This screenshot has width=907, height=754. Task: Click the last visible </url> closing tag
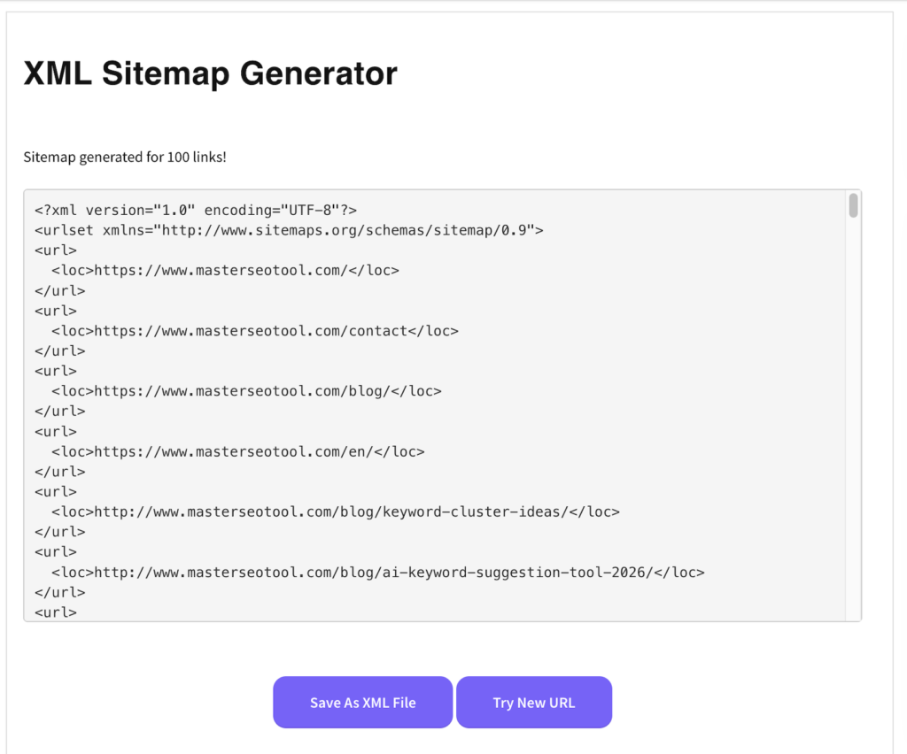click(55, 591)
